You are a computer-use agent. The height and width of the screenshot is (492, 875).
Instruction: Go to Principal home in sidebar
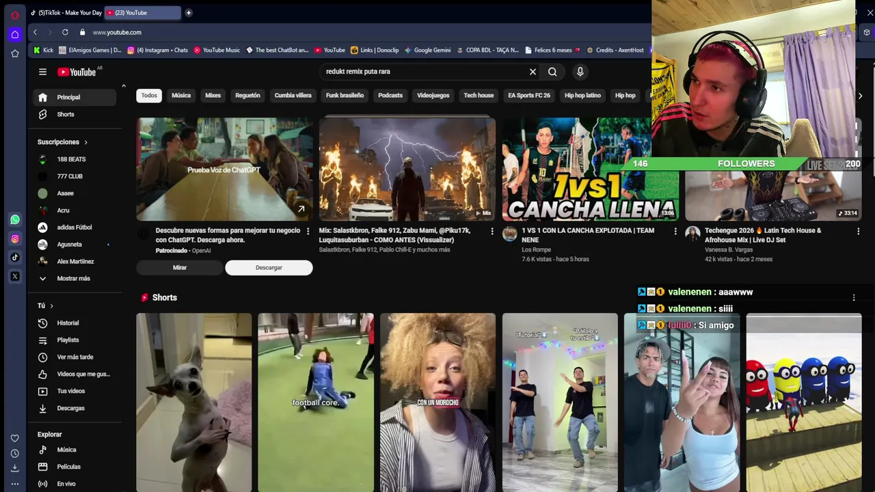point(75,97)
